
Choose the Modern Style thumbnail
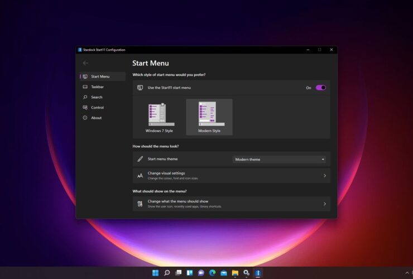point(209,117)
